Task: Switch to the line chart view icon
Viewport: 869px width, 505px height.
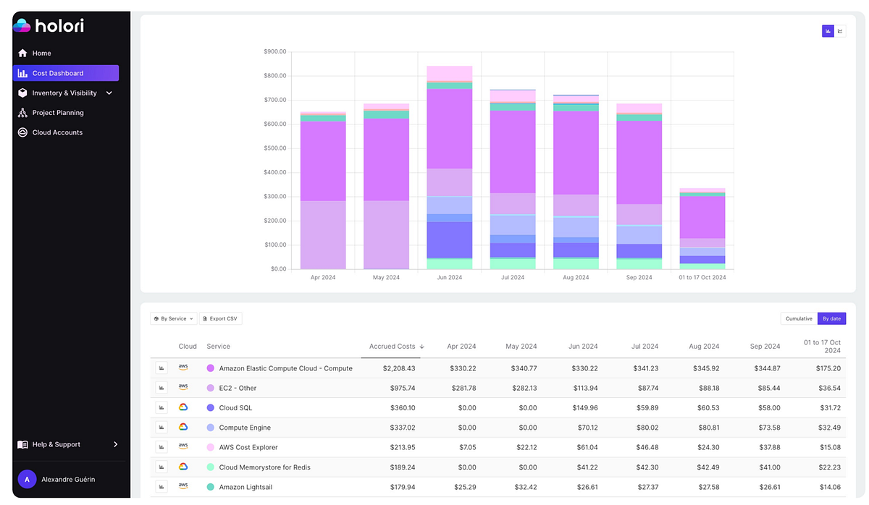Action: tap(840, 31)
